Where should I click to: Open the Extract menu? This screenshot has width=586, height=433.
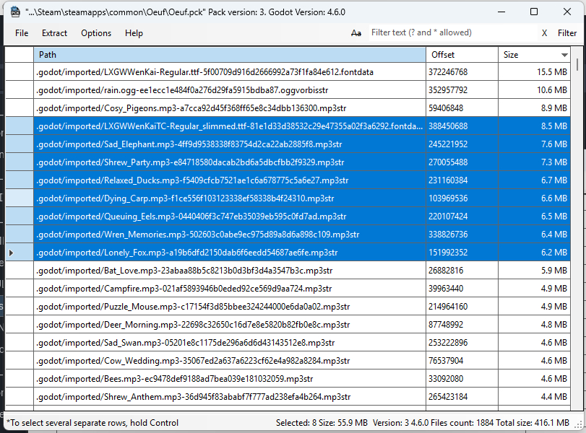pyautogui.click(x=54, y=33)
